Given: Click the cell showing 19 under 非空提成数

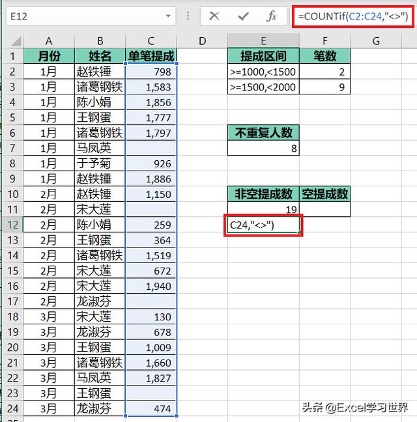Looking at the screenshot, I should [x=263, y=209].
